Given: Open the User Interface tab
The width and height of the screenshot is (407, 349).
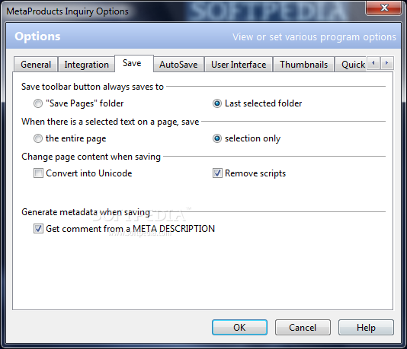Looking at the screenshot, I should pos(239,64).
